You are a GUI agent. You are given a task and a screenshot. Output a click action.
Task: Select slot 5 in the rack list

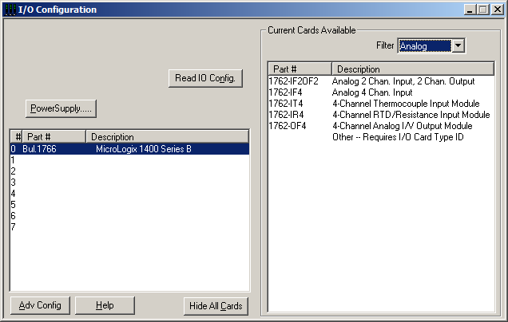pyautogui.click(x=129, y=205)
